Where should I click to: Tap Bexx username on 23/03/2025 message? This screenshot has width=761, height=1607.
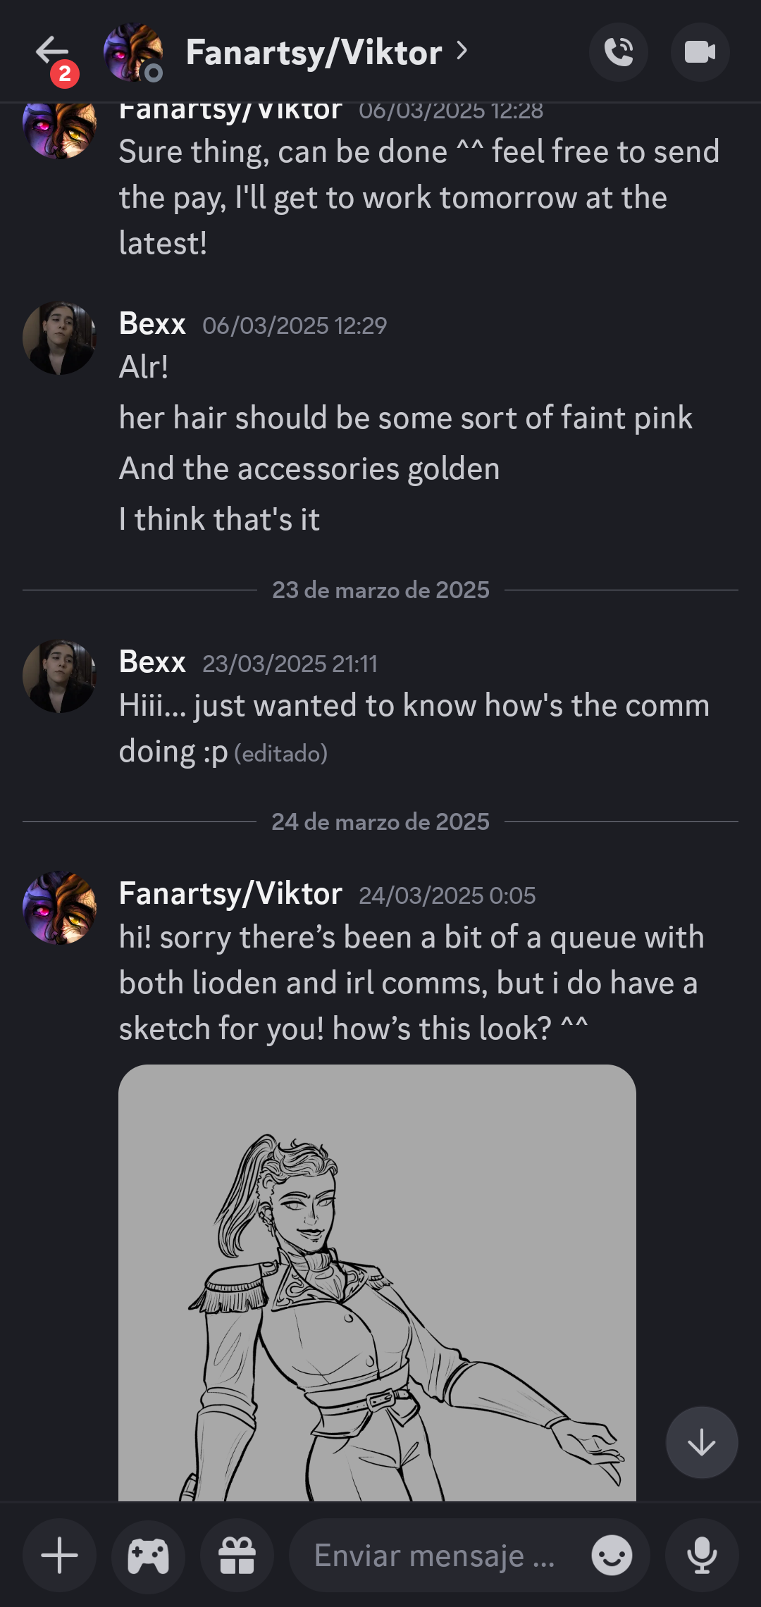152,662
